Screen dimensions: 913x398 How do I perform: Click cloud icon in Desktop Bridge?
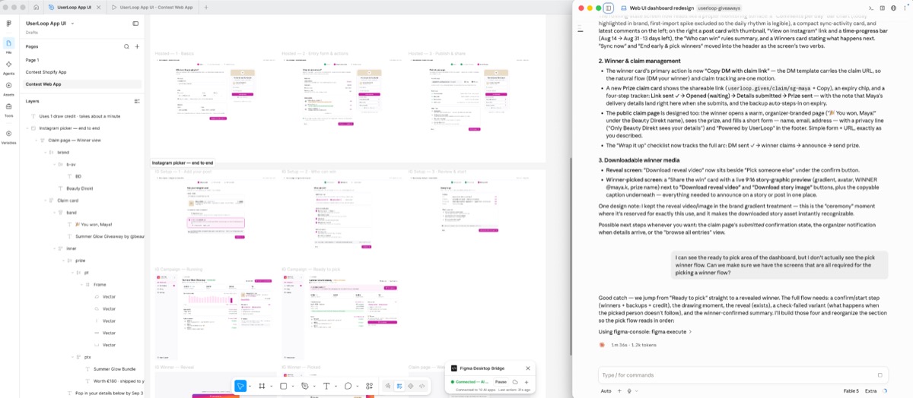[515, 382]
